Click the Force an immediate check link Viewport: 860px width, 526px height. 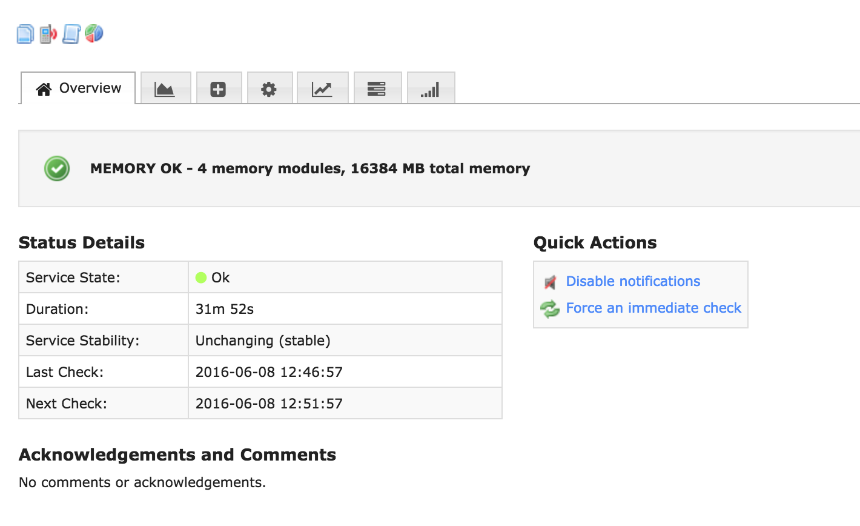pyautogui.click(x=653, y=308)
